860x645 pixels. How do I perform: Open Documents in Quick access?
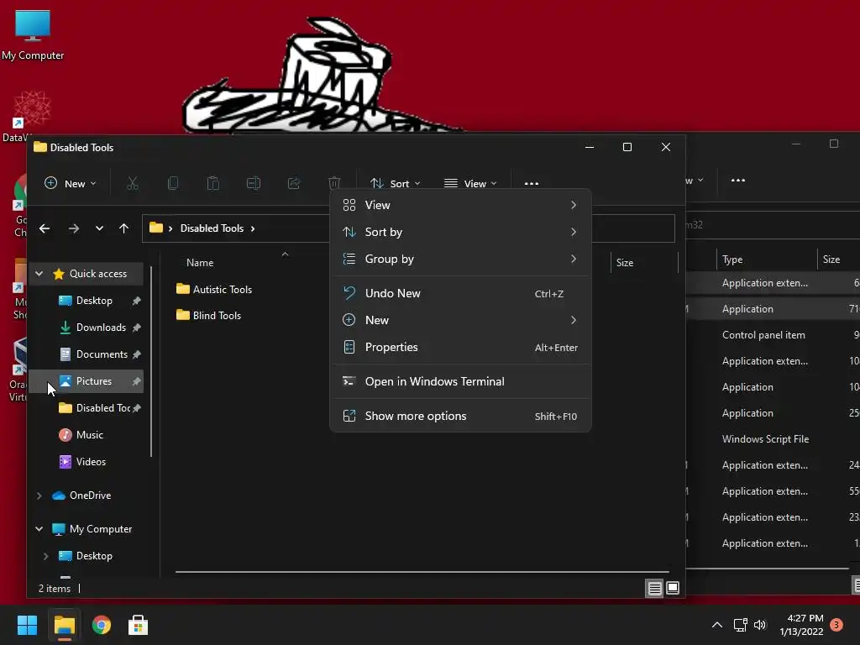tap(87, 354)
